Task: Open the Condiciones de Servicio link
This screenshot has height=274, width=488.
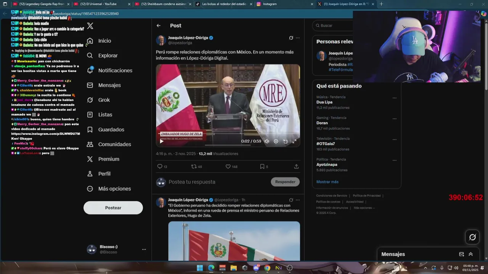Action: click(332, 196)
